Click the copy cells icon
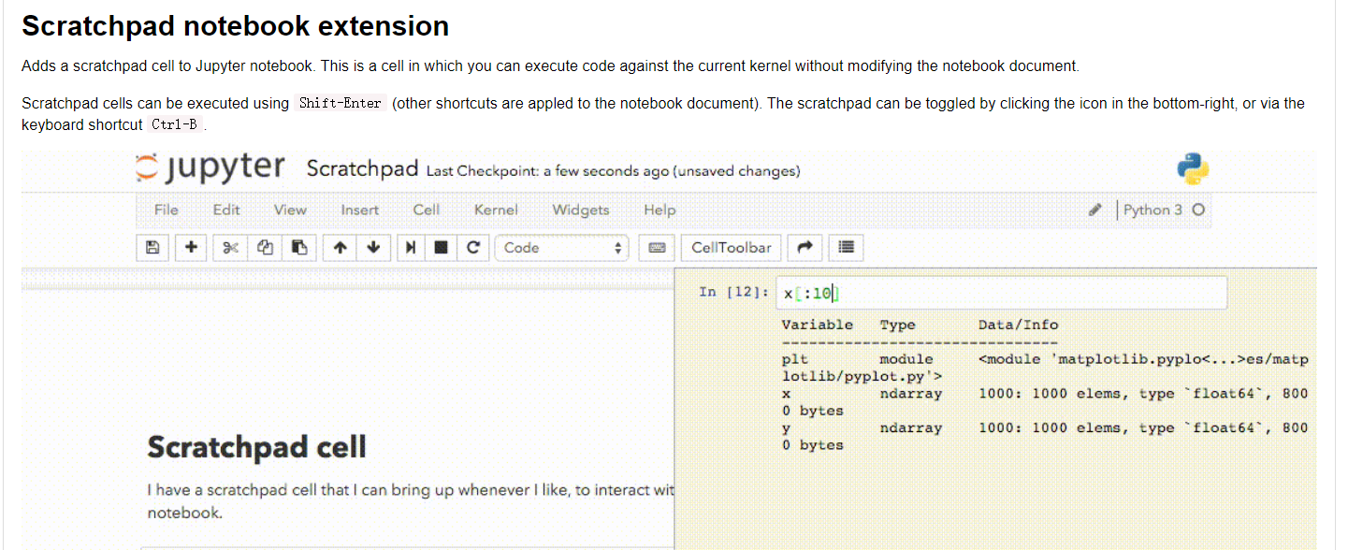The height and width of the screenshot is (550, 1348). pyautogui.click(x=266, y=248)
